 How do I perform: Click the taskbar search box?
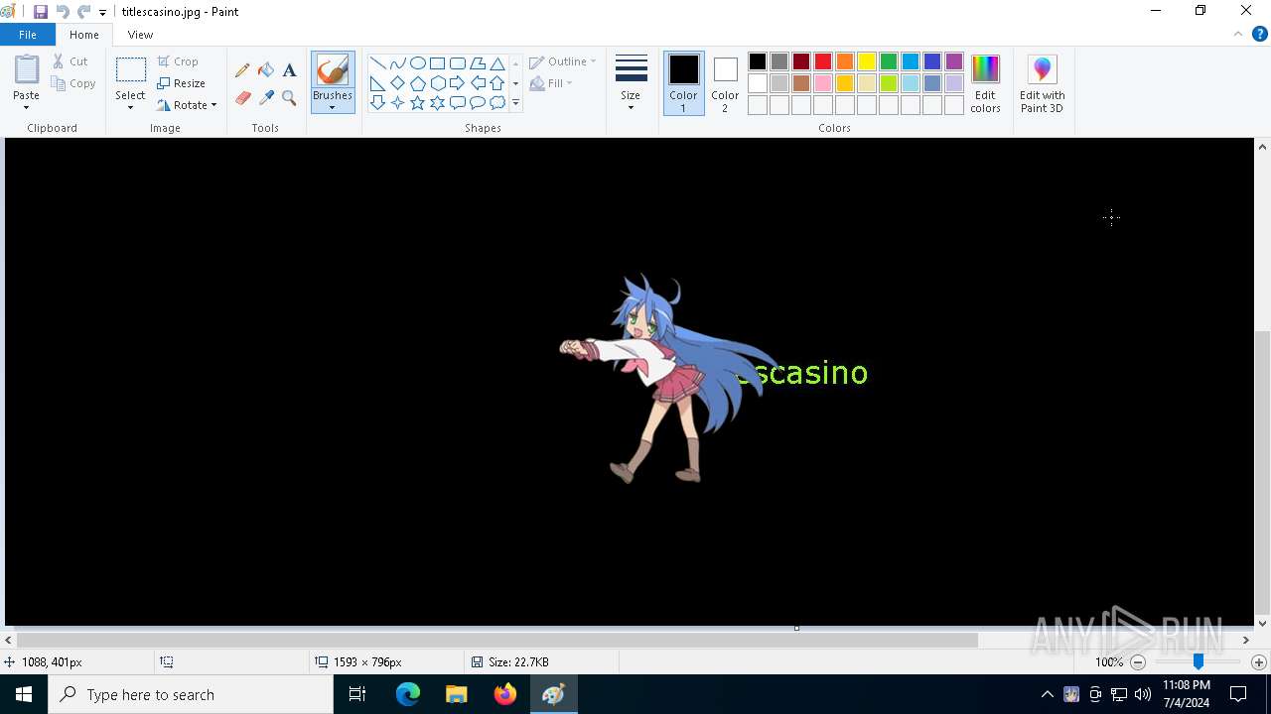[191, 694]
